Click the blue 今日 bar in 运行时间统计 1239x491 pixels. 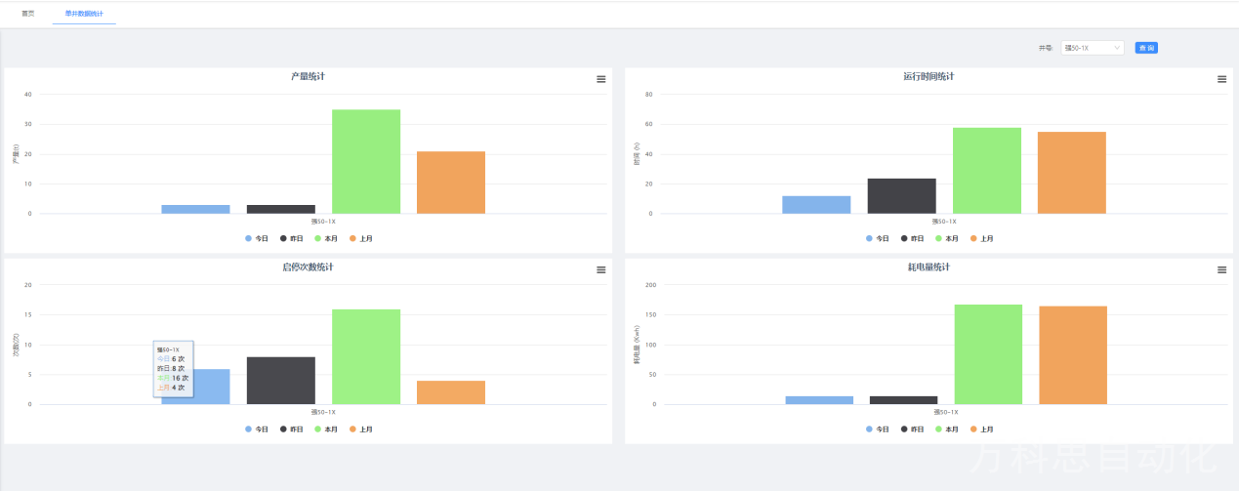(816, 205)
